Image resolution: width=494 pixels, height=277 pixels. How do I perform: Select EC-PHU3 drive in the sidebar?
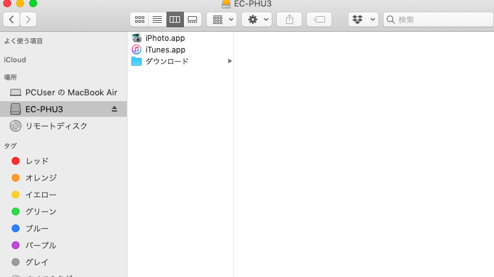(x=63, y=109)
